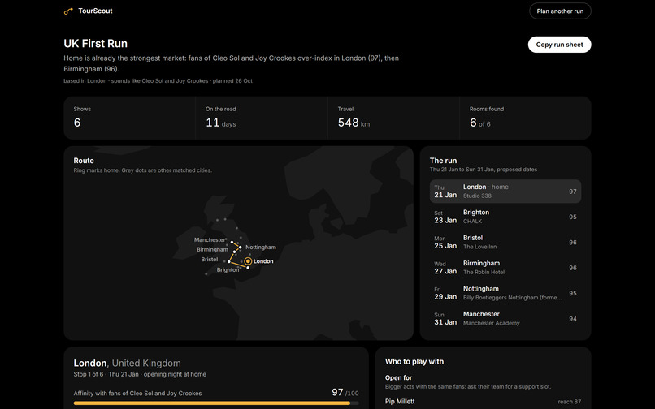
Task: Click the 'London, United Kingdom' heading
Action: [x=127, y=363]
